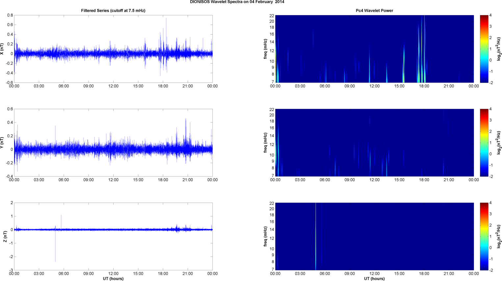
Task: Select the Z component filtered series plot
Action: coord(113,236)
